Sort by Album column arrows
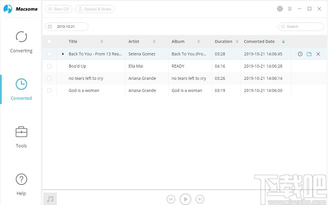This screenshot has width=328, height=205. pyautogui.click(x=199, y=42)
